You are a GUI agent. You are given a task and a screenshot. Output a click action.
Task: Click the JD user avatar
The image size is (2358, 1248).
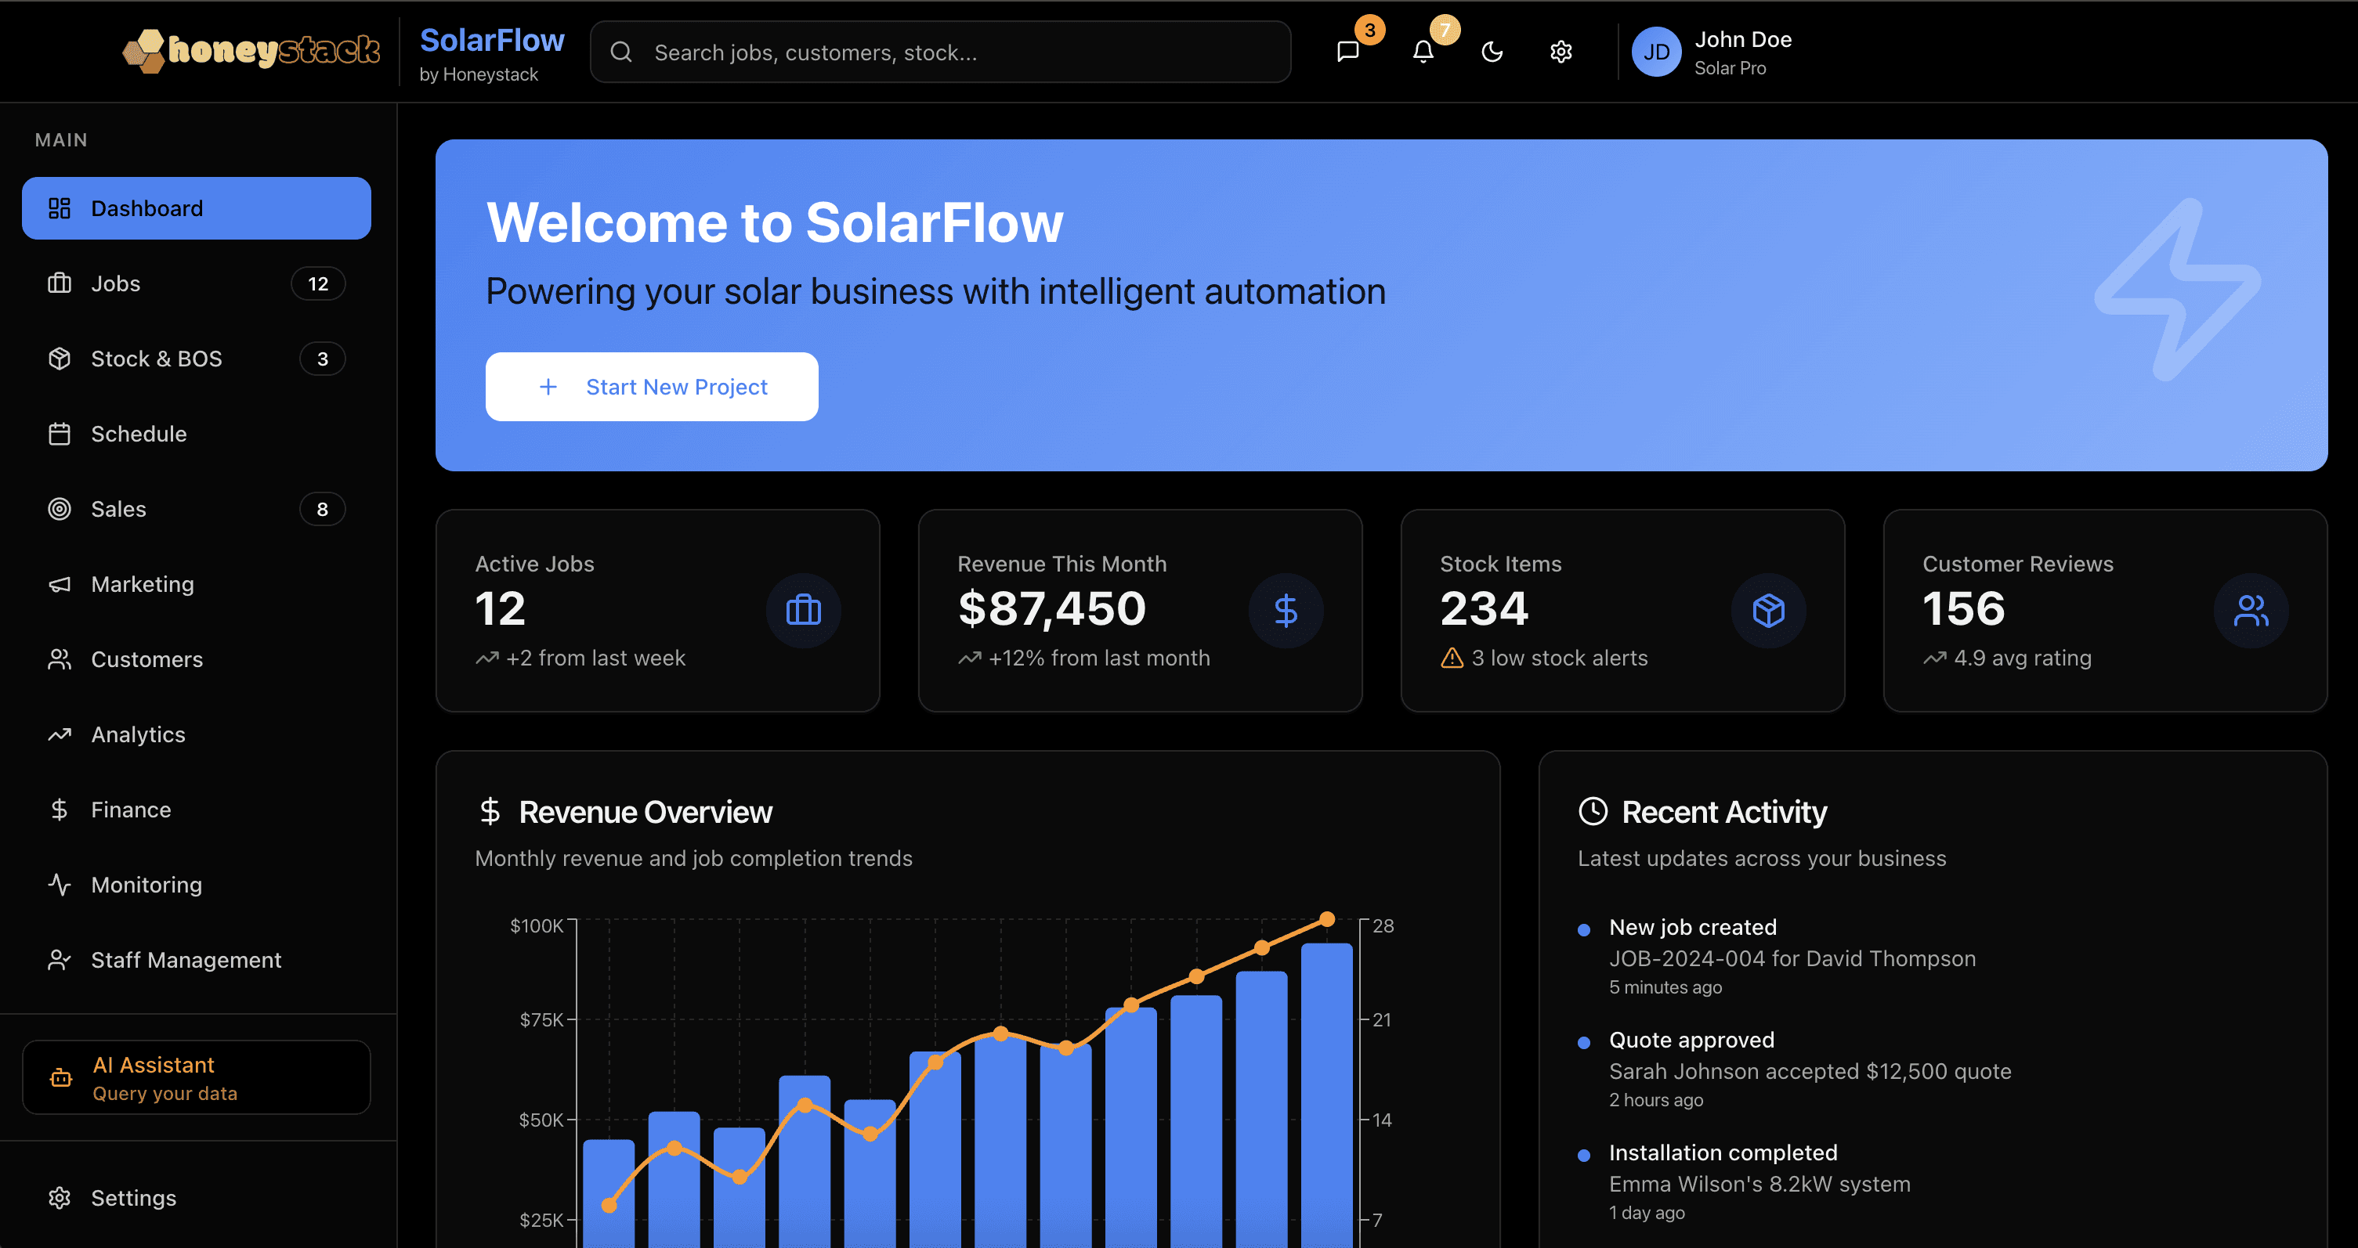coord(1656,52)
